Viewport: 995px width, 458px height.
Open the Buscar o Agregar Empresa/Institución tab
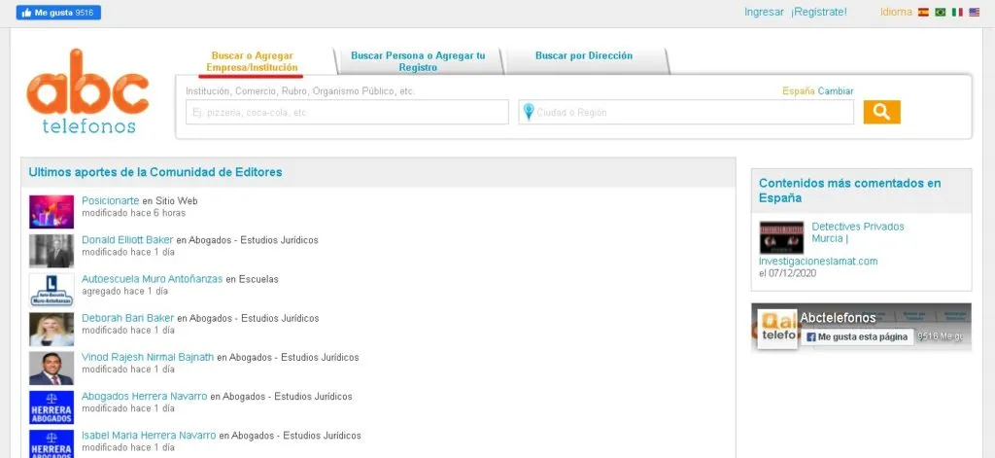pos(252,61)
